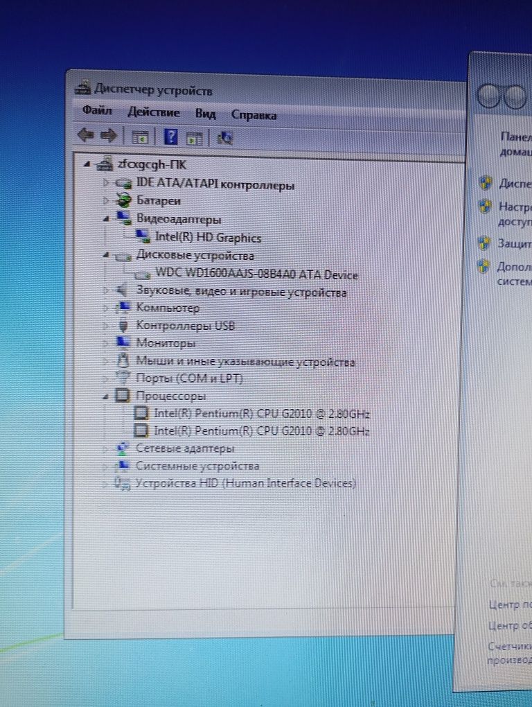Select the Системные устройства label
Screen dimensions: 532x707
coord(197,465)
